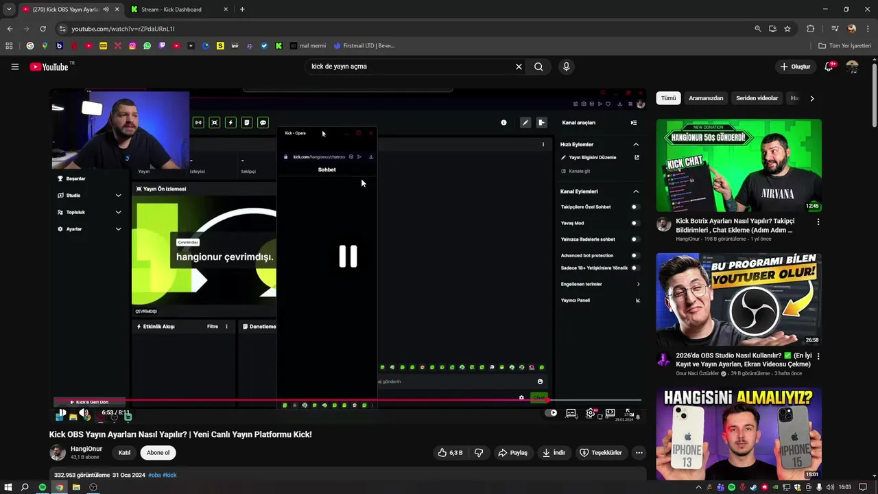This screenshot has width=878, height=494.
Task: Toggle autoplay switch in the player
Action: pyautogui.click(x=551, y=413)
